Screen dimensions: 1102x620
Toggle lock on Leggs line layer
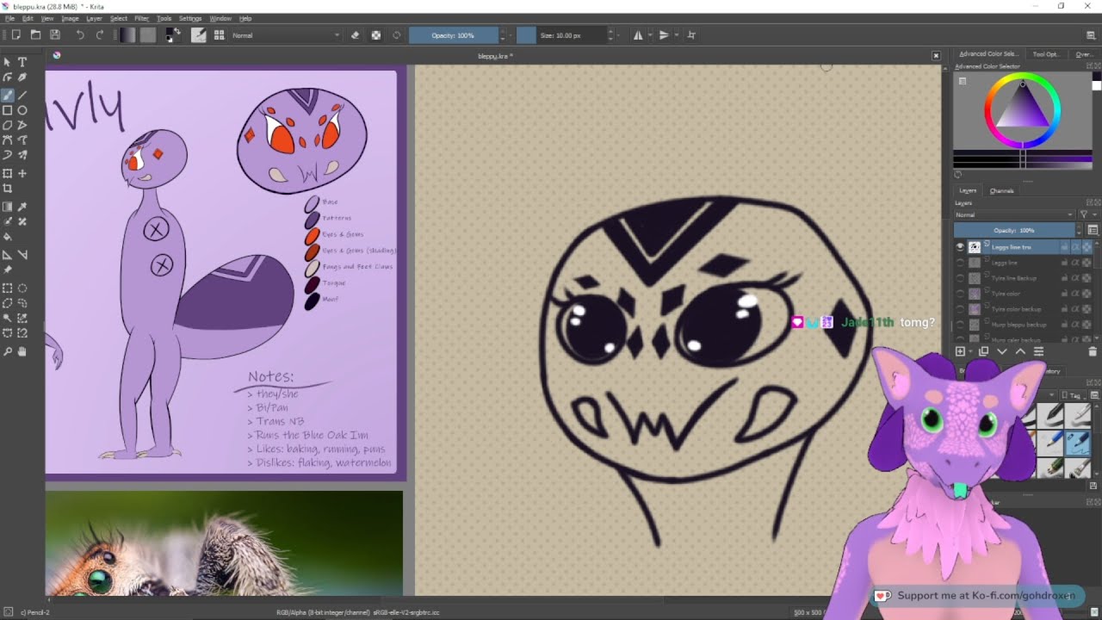(x=1064, y=263)
